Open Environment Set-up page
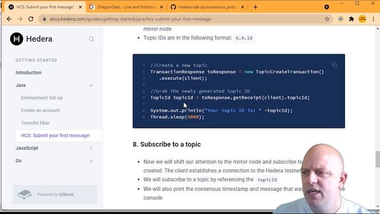Image resolution: width=380 pixels, height=214 pixels. 42,97
